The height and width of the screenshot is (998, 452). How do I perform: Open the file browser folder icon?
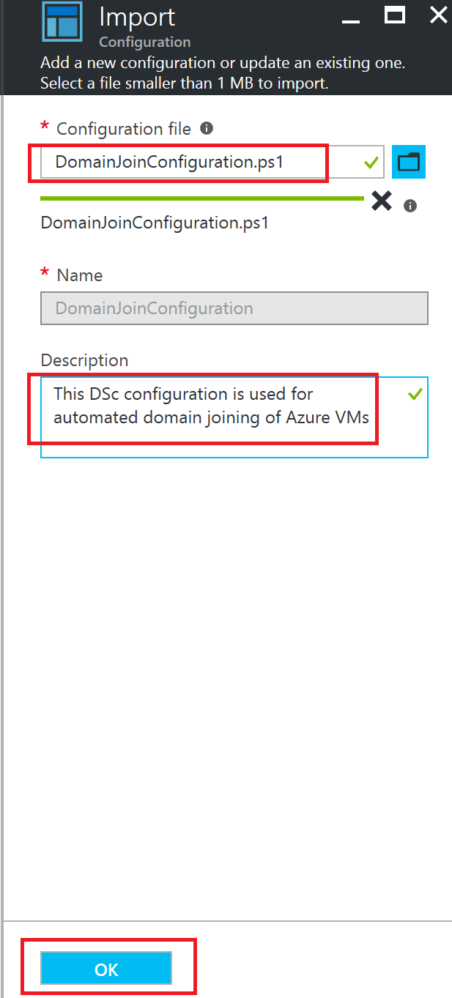click(408, 161)
